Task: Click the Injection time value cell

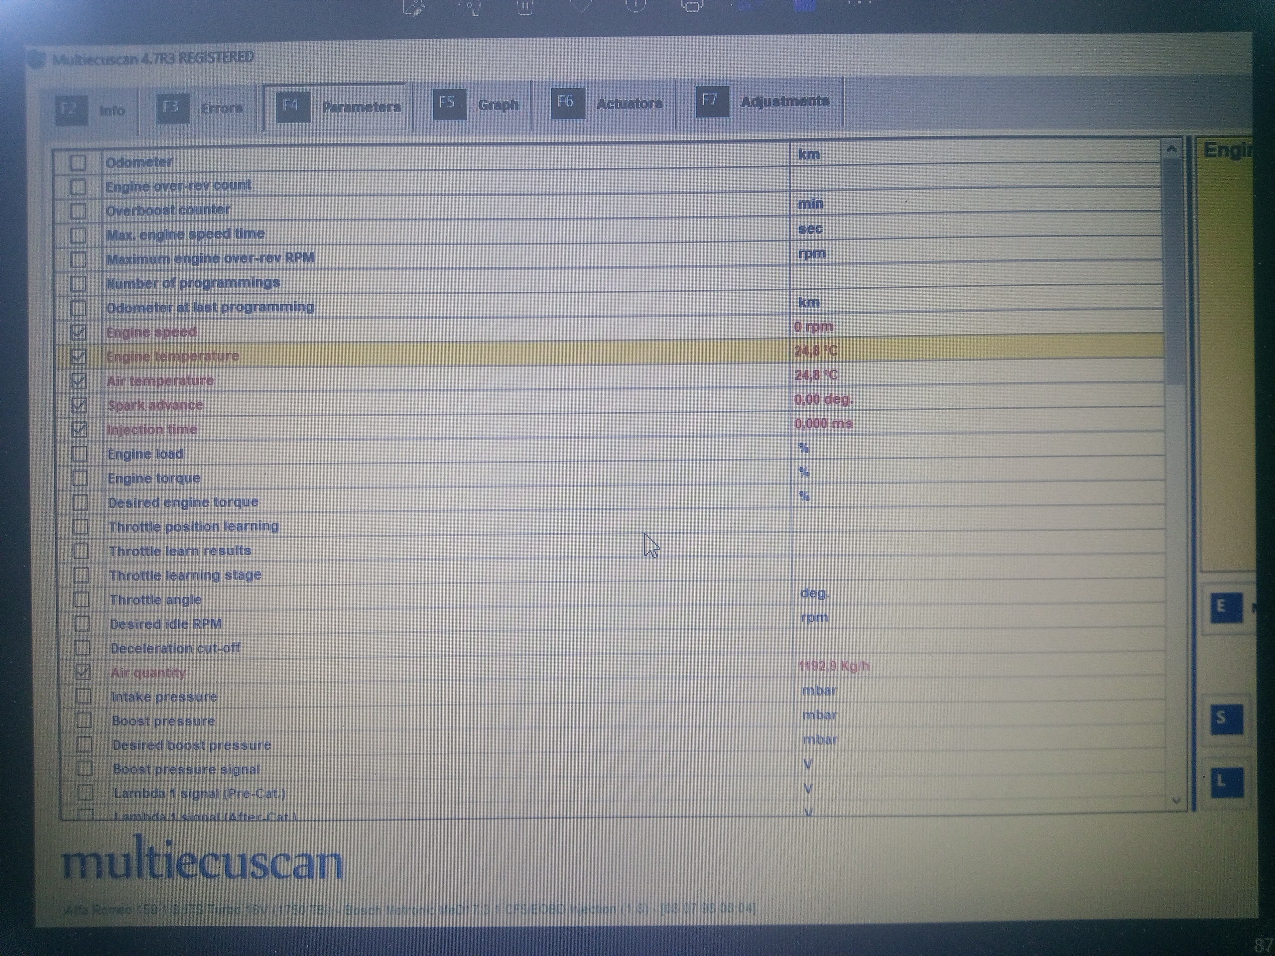Action: pyautogui.click(x=823, y=424)
